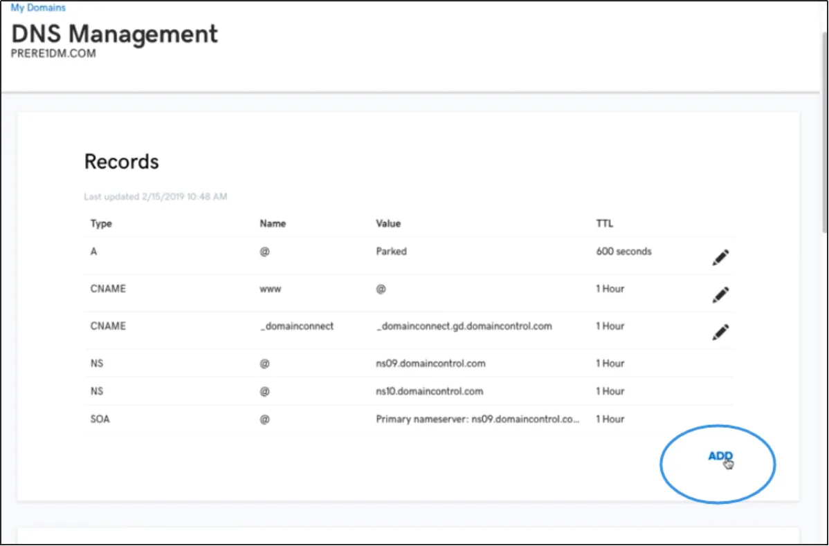Open the My Domains breadcrumb link
829x546 pixels.
pos(38,8)
